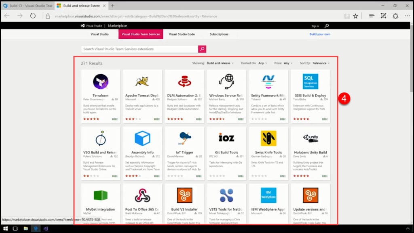Select the VSO Build and Release icon
The width and height of the screenshot is (414, 233).
pos(101,138)
